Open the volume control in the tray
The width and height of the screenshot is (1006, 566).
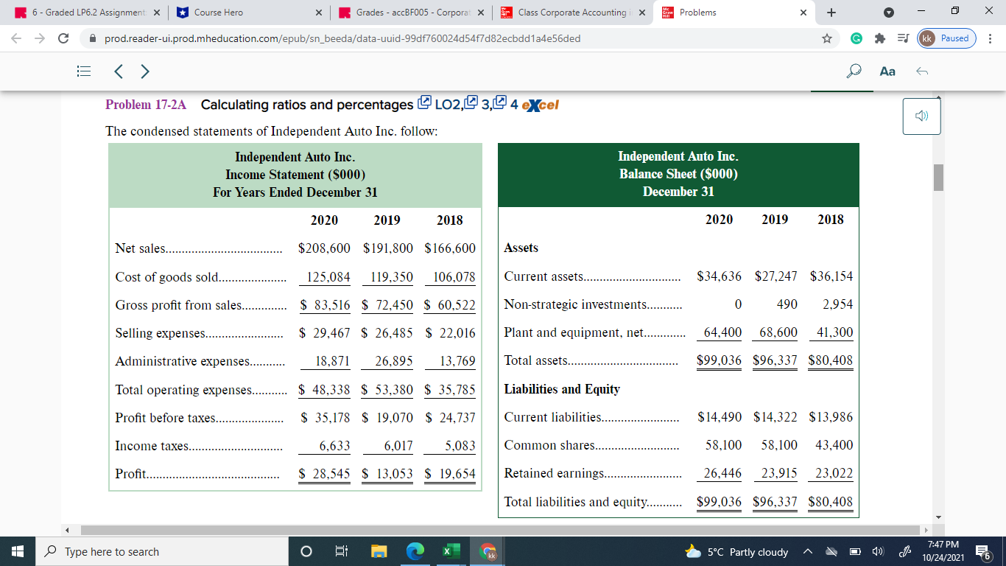(876, 551)
